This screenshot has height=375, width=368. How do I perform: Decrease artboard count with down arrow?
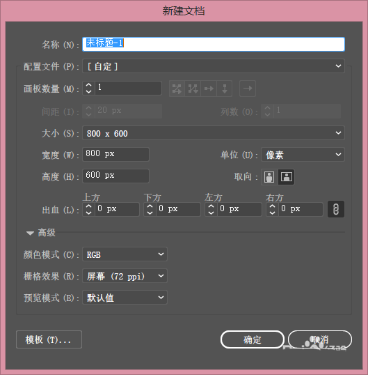pyautogui.click(x=88, y=91)
